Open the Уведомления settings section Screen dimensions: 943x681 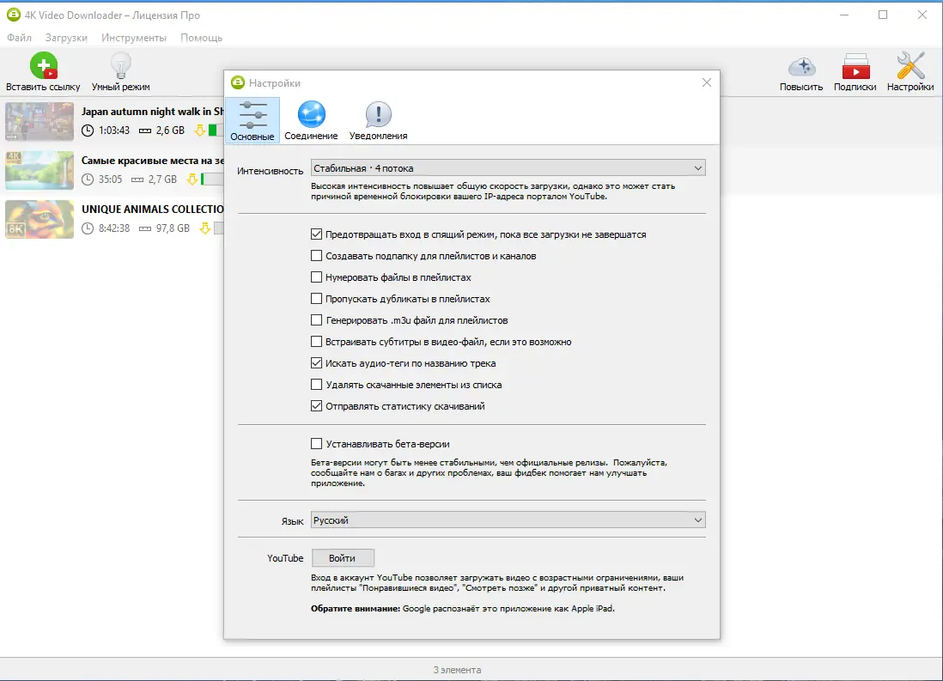pos(378,112)
